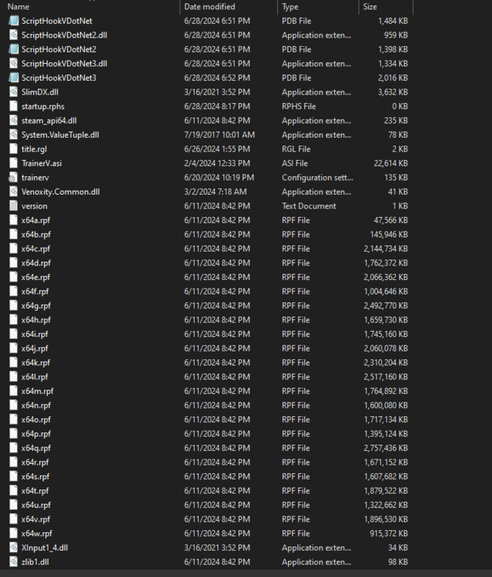This screenshot has height=577, width=492.
Task: Select the x64m.rpf file name
Action: coord(37,391)
